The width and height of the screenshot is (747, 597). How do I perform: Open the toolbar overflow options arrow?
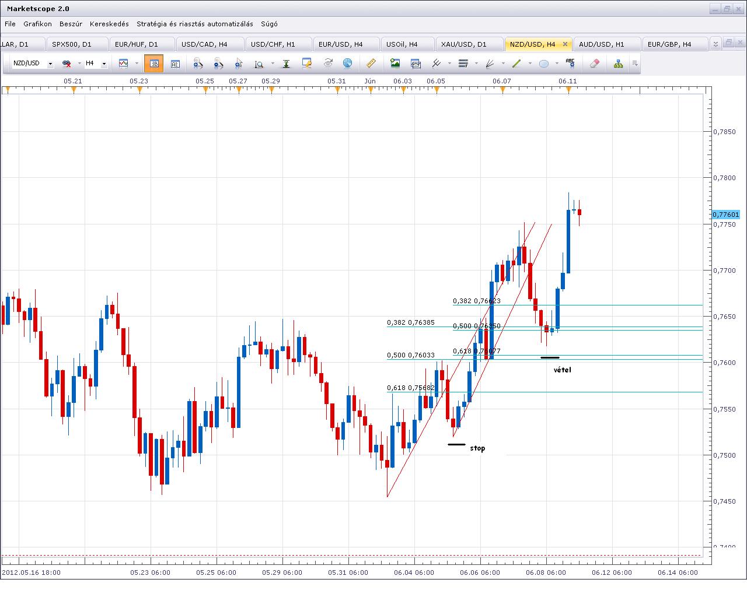(635, 64)
